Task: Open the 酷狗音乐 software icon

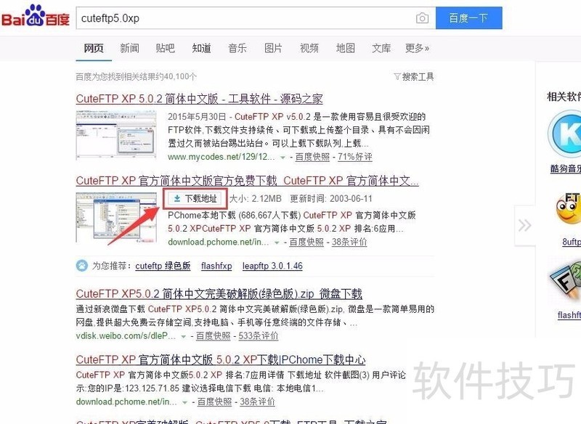Action: [x=564, y=137]
